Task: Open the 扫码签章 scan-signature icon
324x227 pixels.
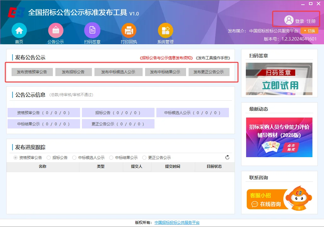Action: [92, 30]
